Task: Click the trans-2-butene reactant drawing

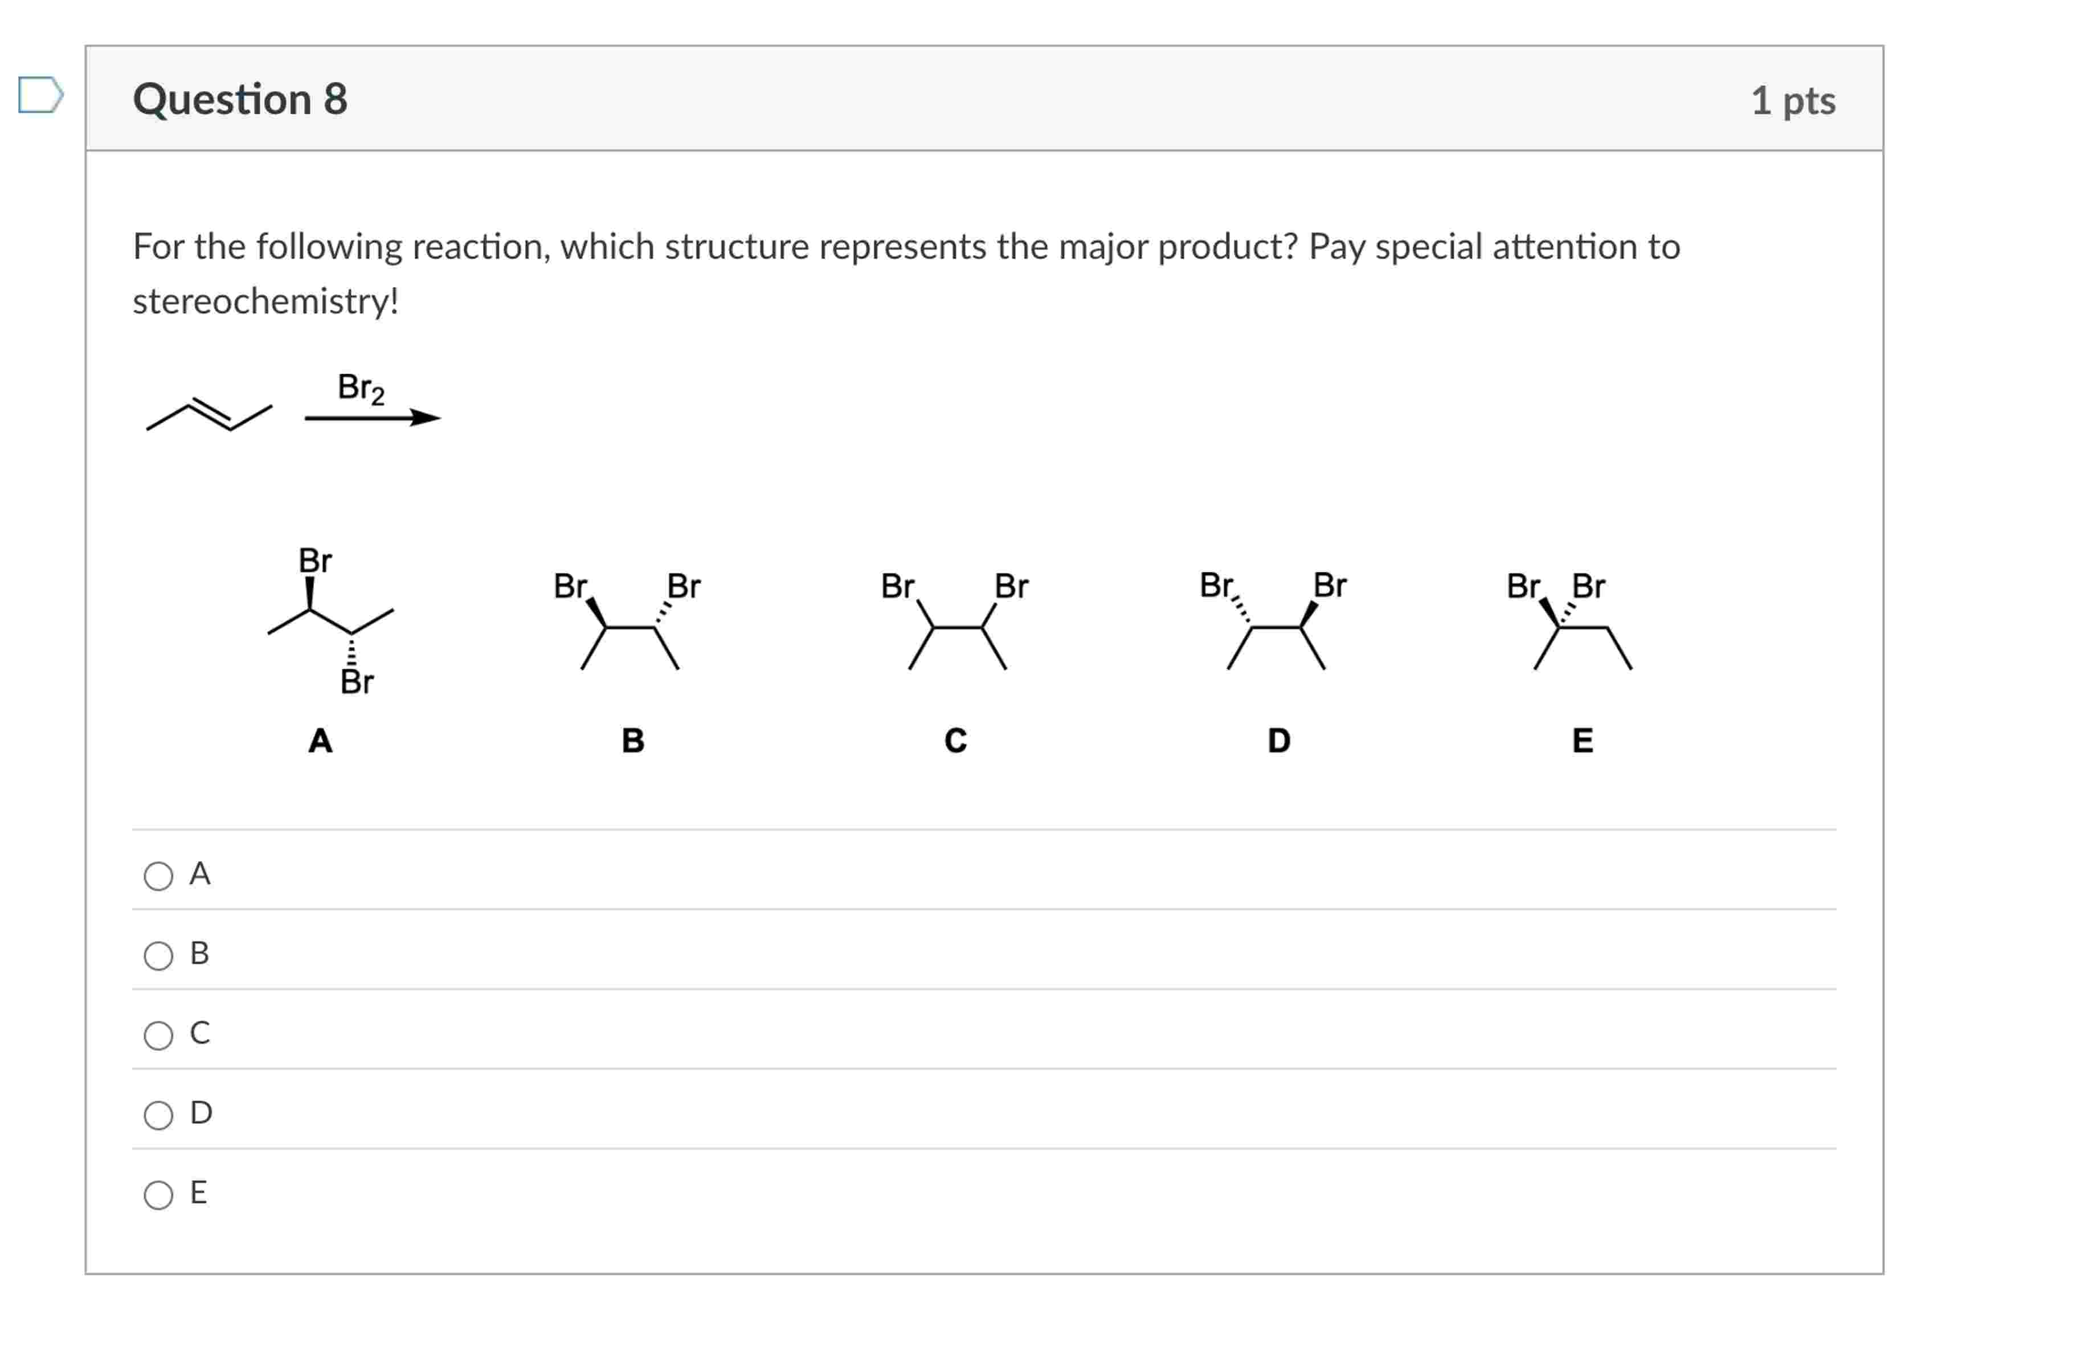Action: 209,415
